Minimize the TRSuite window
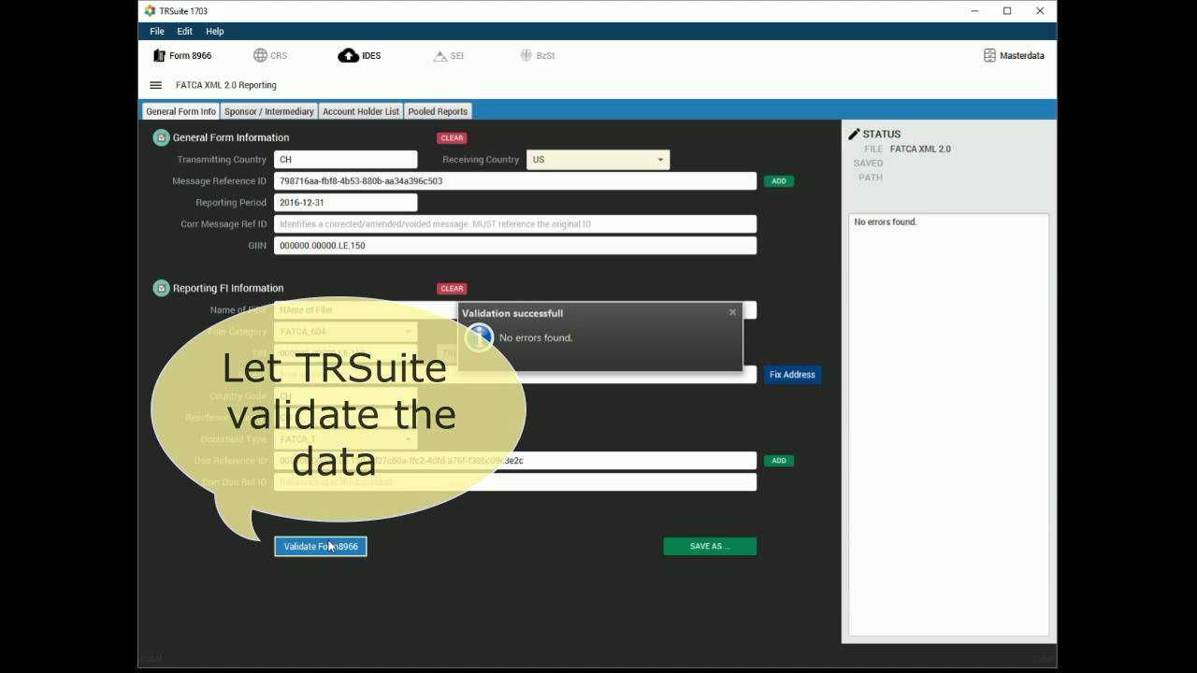The height and width of the screenshot is (673, 1197). (x=975, y=11)
